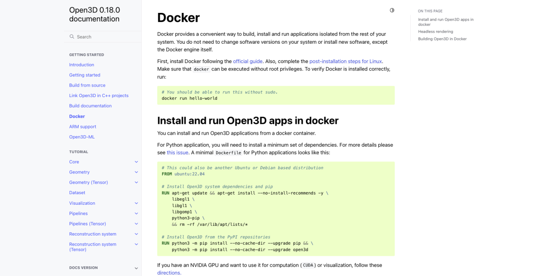Click the search magnifier icon

pos(72,36)
